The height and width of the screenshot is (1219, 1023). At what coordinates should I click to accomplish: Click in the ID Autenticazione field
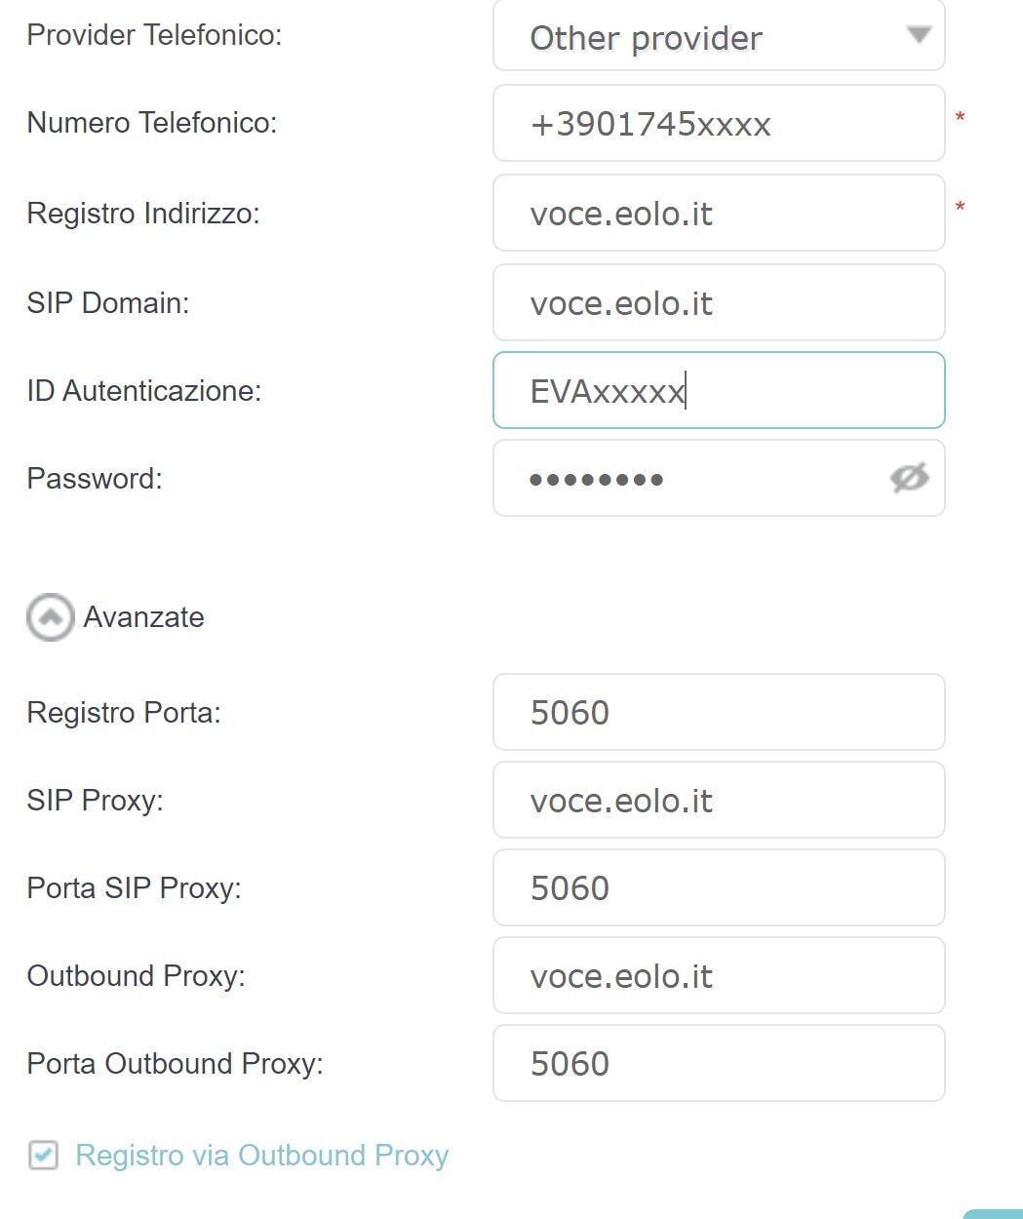pos(719,390)
